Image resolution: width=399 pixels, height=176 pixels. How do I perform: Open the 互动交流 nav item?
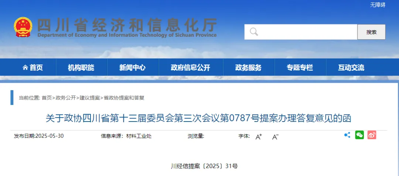(351, 68)
